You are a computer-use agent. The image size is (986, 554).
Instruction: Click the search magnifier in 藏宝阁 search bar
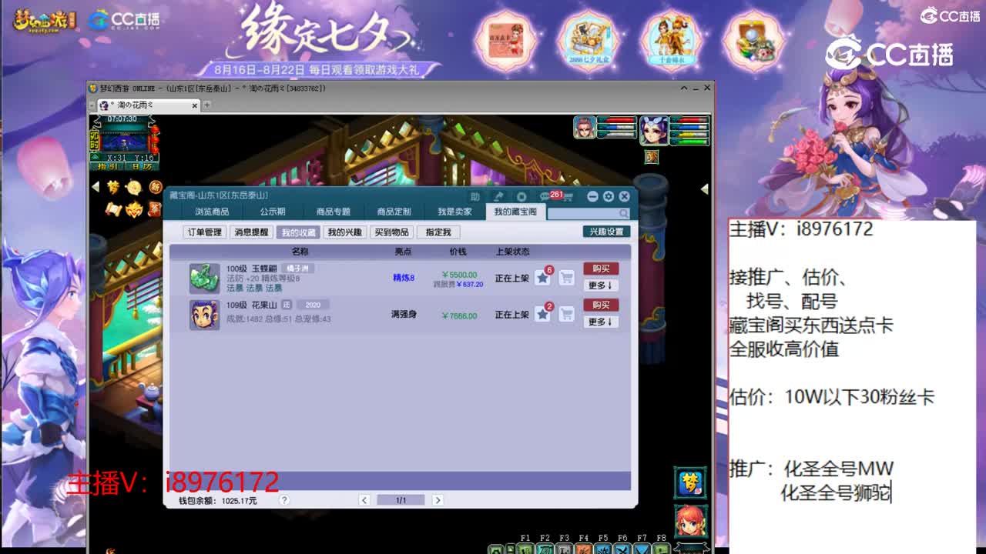point(623,213)
